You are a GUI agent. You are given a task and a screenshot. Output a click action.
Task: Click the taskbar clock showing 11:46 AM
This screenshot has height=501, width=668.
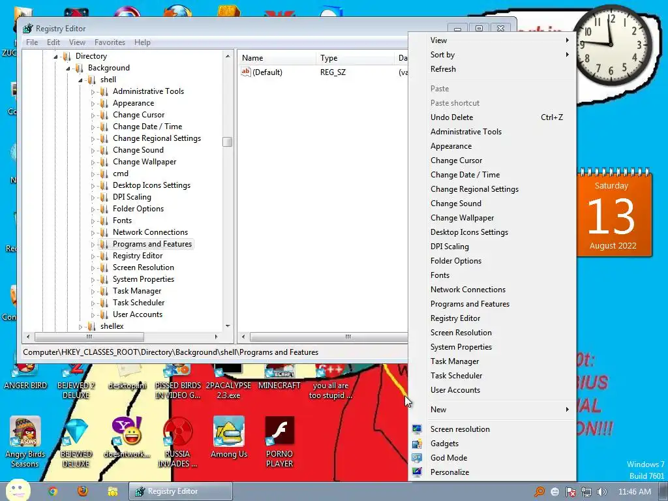(x=634, y=492)
